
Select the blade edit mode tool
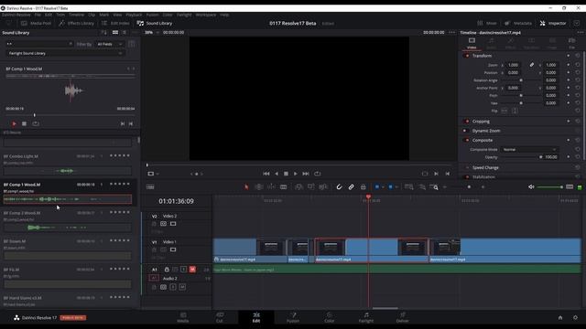coord(284,186)
